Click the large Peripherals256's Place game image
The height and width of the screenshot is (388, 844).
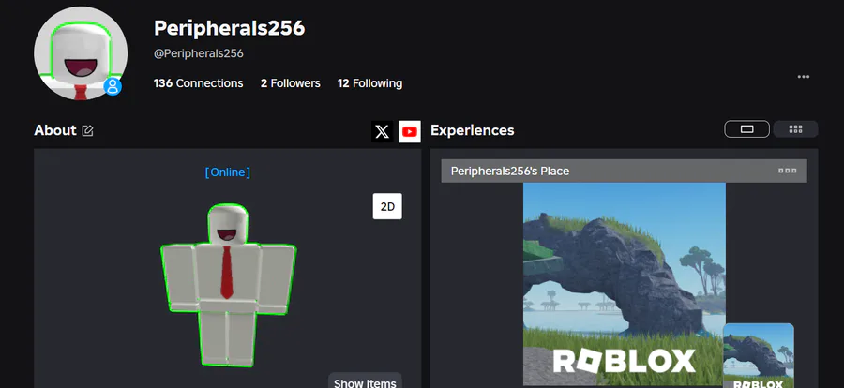click(x=625, y=284)
